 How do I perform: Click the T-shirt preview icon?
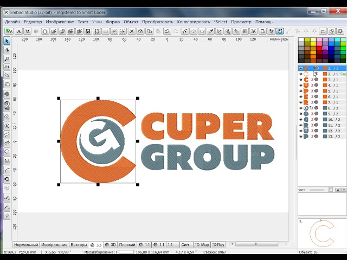(x=202, y=31)
